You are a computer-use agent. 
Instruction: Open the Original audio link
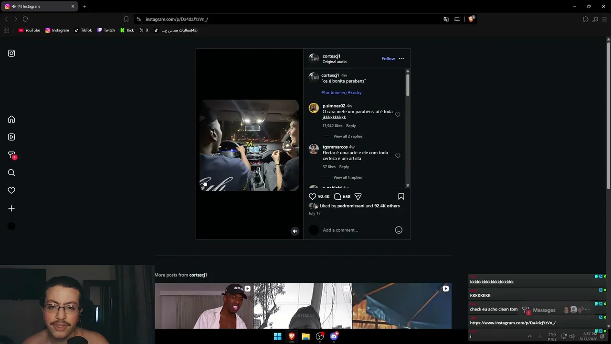click(x=335, y=62)
